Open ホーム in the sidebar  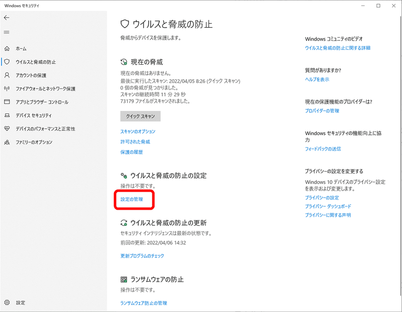[x=21, y=49]
